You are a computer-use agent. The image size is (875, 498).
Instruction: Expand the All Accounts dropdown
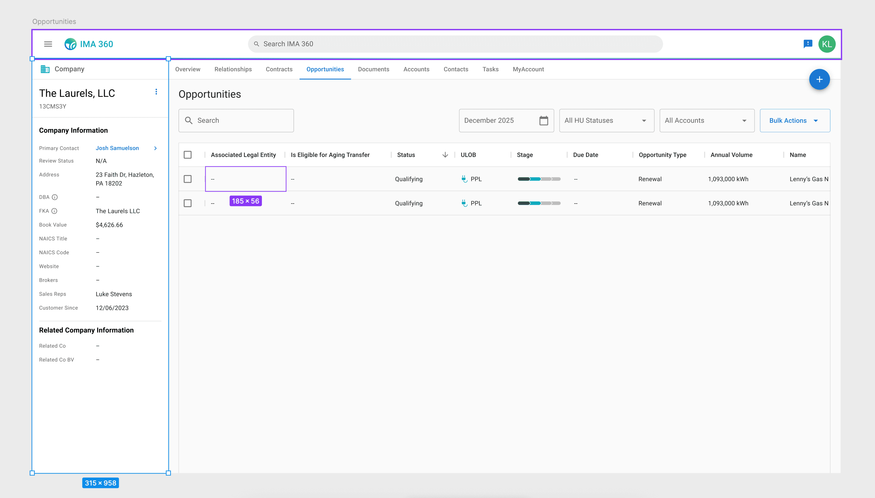(707, 120)
